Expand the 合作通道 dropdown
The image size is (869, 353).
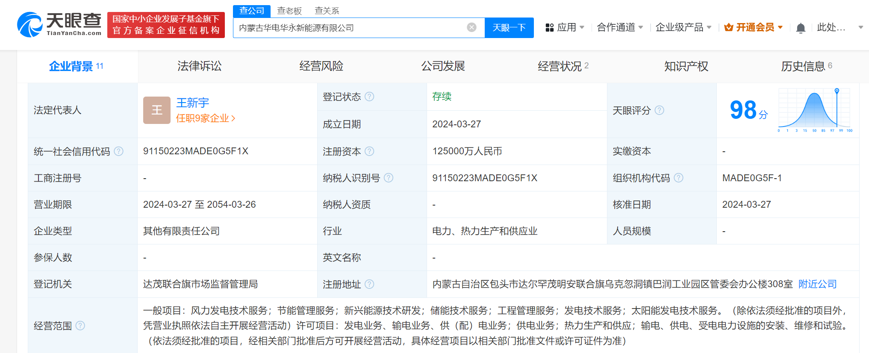click(619, 28)
